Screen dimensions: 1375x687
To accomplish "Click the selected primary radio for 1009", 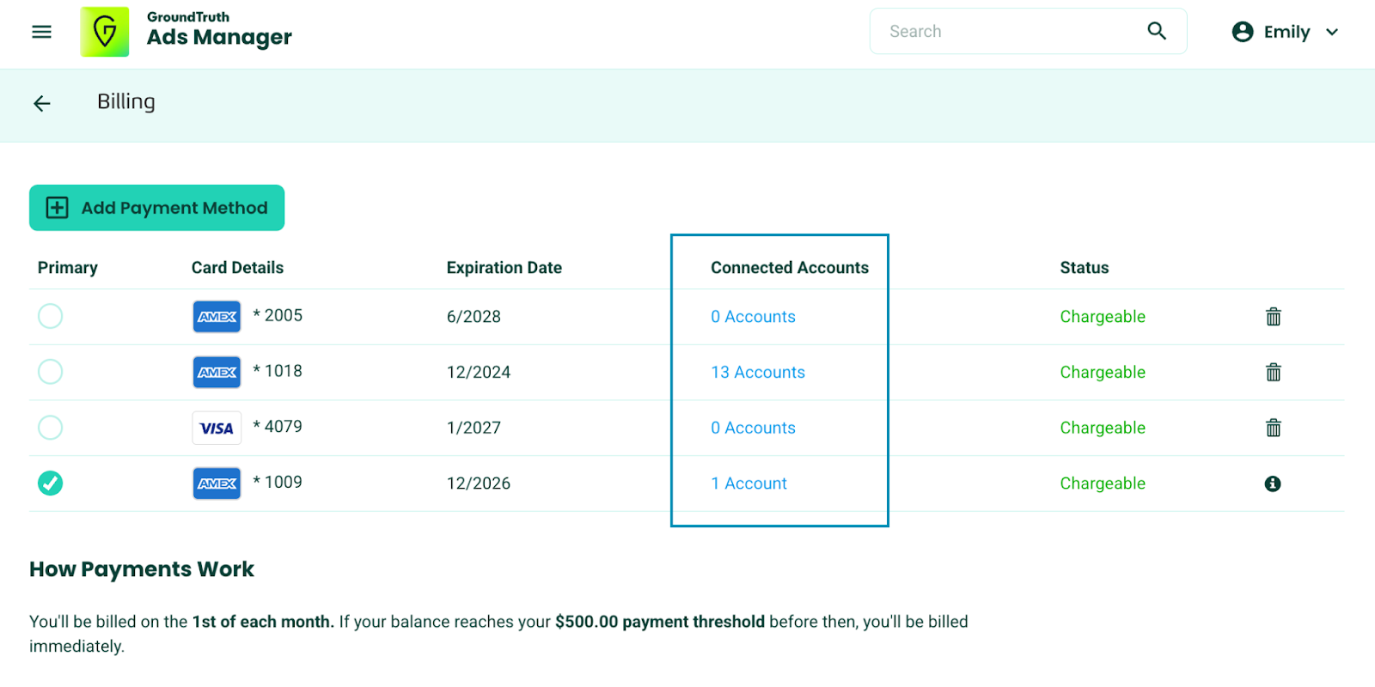I will [51, 483].
